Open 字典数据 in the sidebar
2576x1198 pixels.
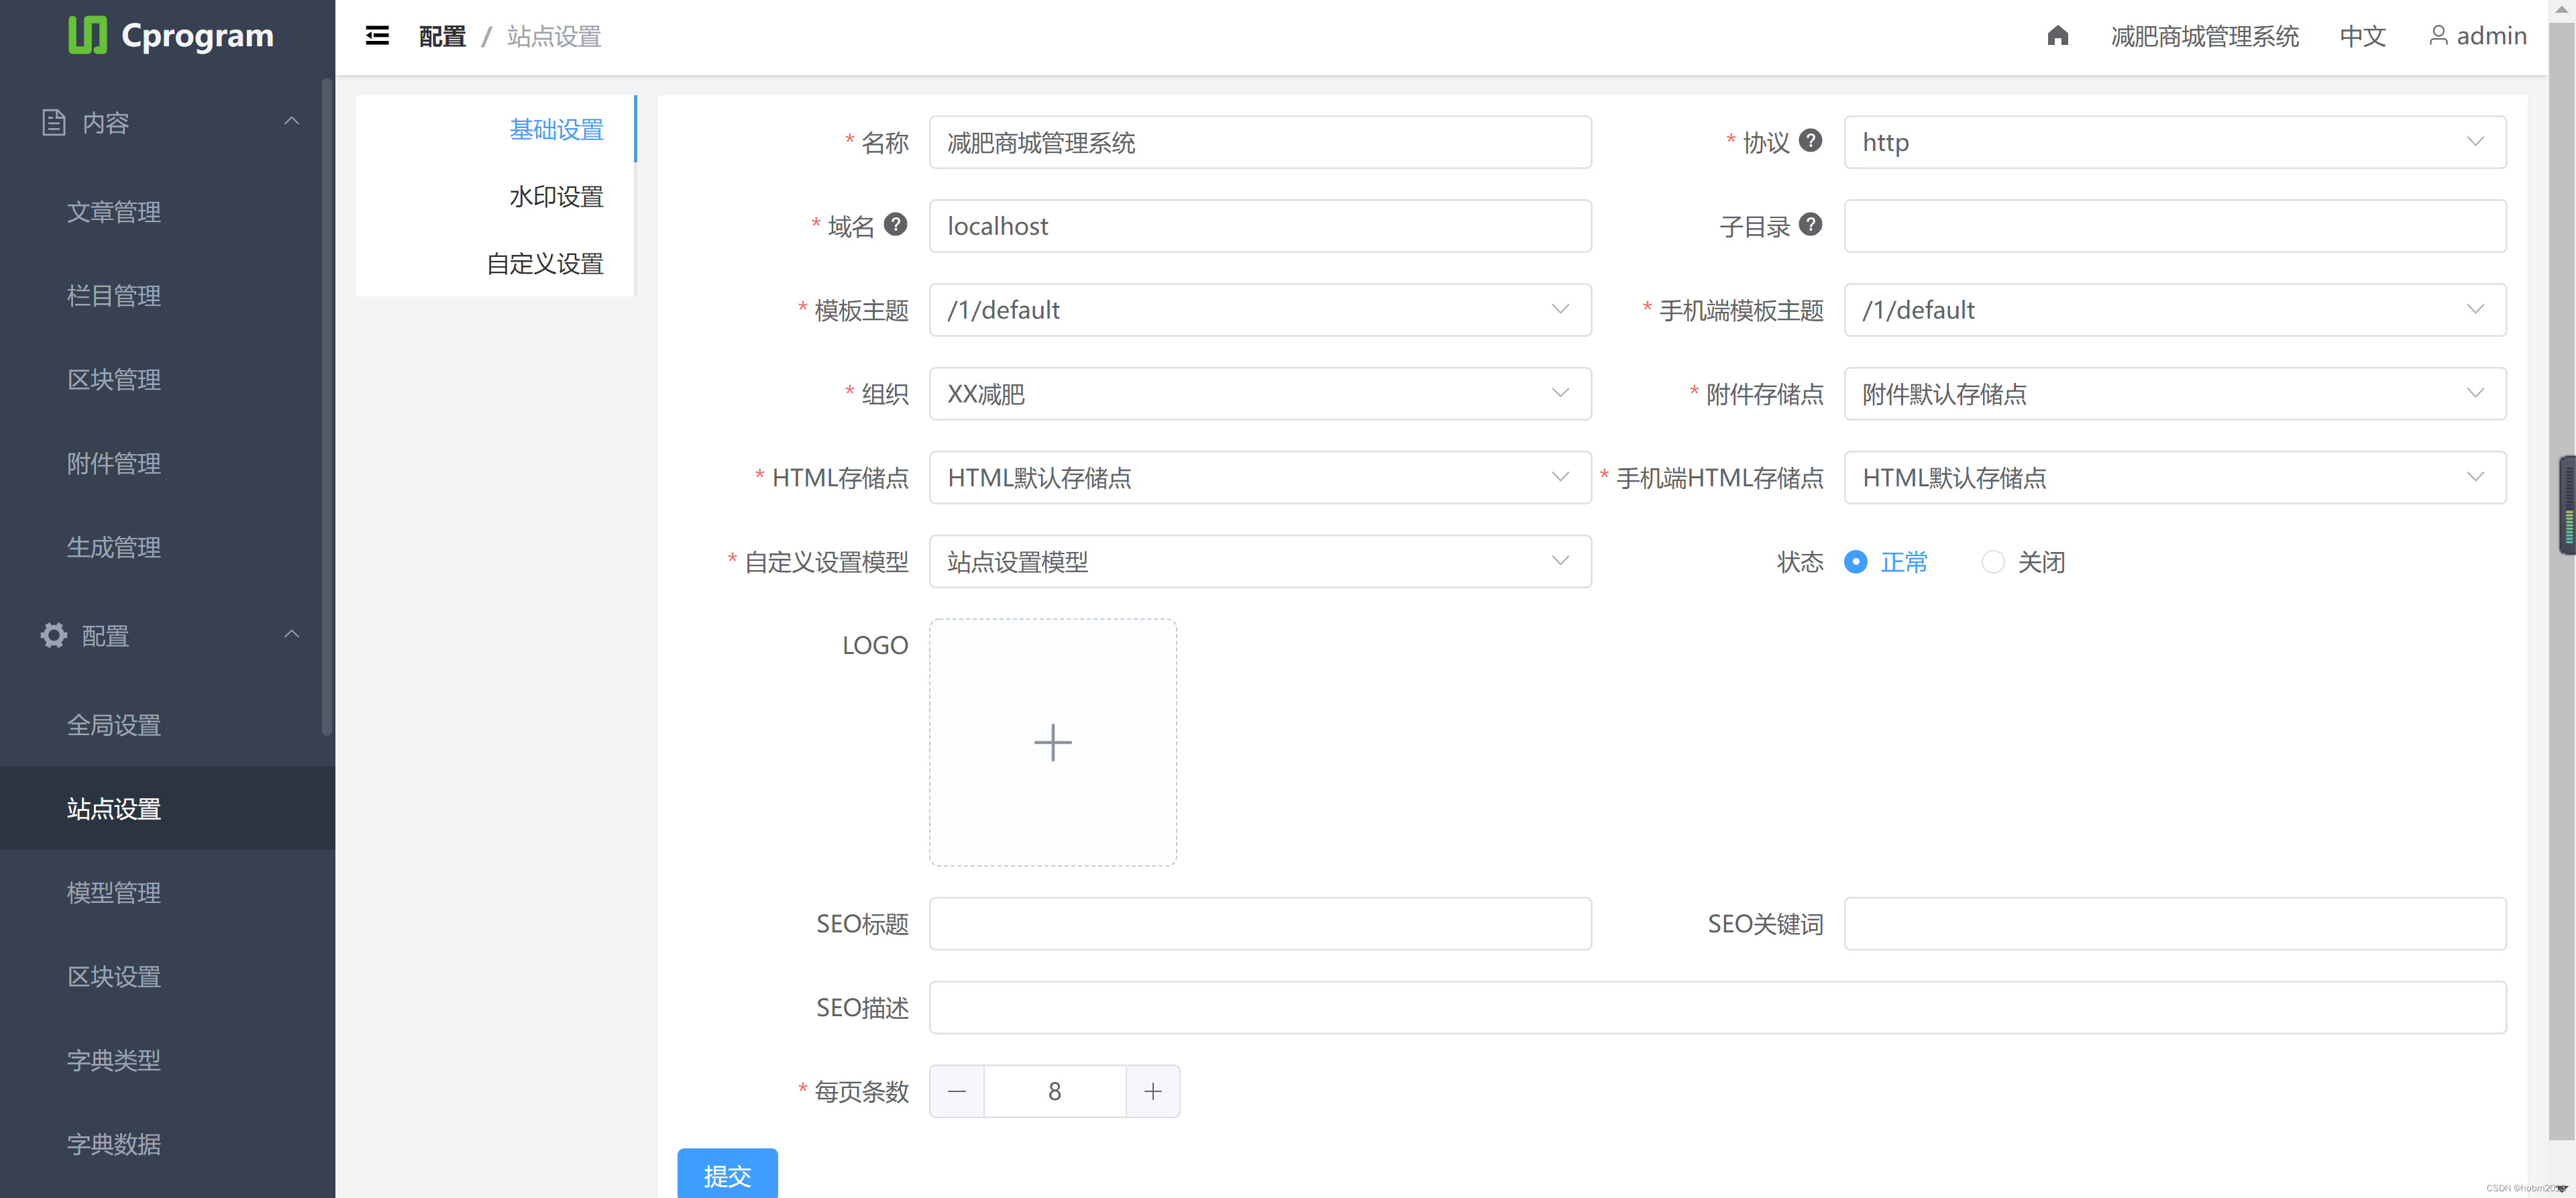(114, 1144)
